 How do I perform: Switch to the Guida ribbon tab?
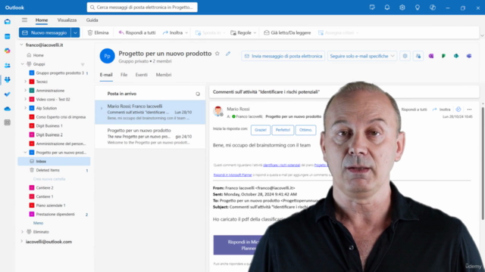[92, 20]
